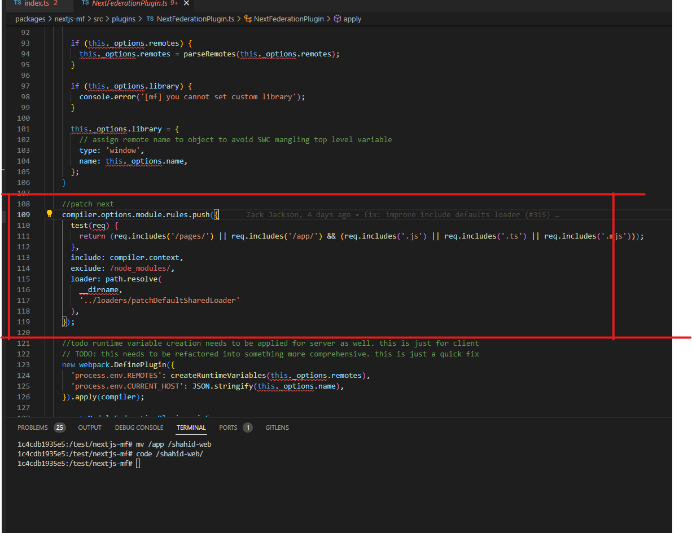Click the forwarded ports badge showing 1
This screenshot has height=533, width=692.
coord(247,427)
